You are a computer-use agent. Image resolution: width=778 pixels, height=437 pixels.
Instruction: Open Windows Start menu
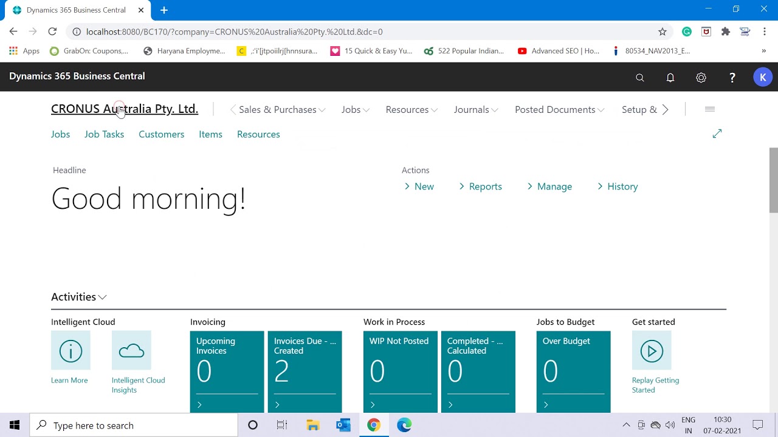click(15, 425)
